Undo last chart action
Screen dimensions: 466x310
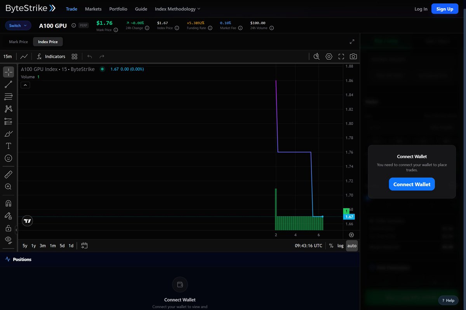point(90,57)
